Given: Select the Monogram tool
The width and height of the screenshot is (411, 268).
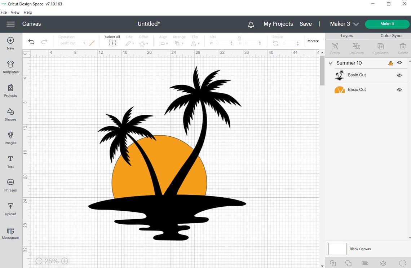Looking at the screenshot, I should [x=10, y=233].
